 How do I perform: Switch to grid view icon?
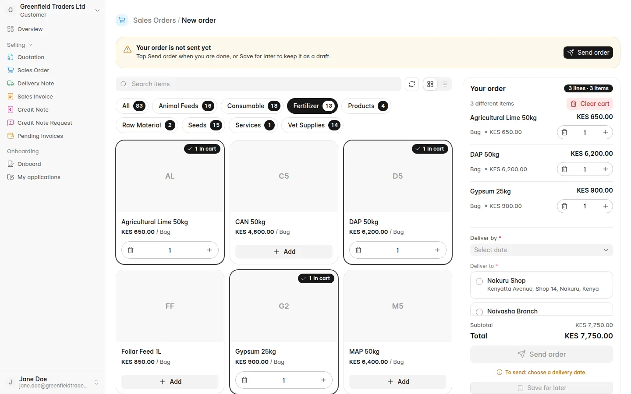[x=430, y=84]
